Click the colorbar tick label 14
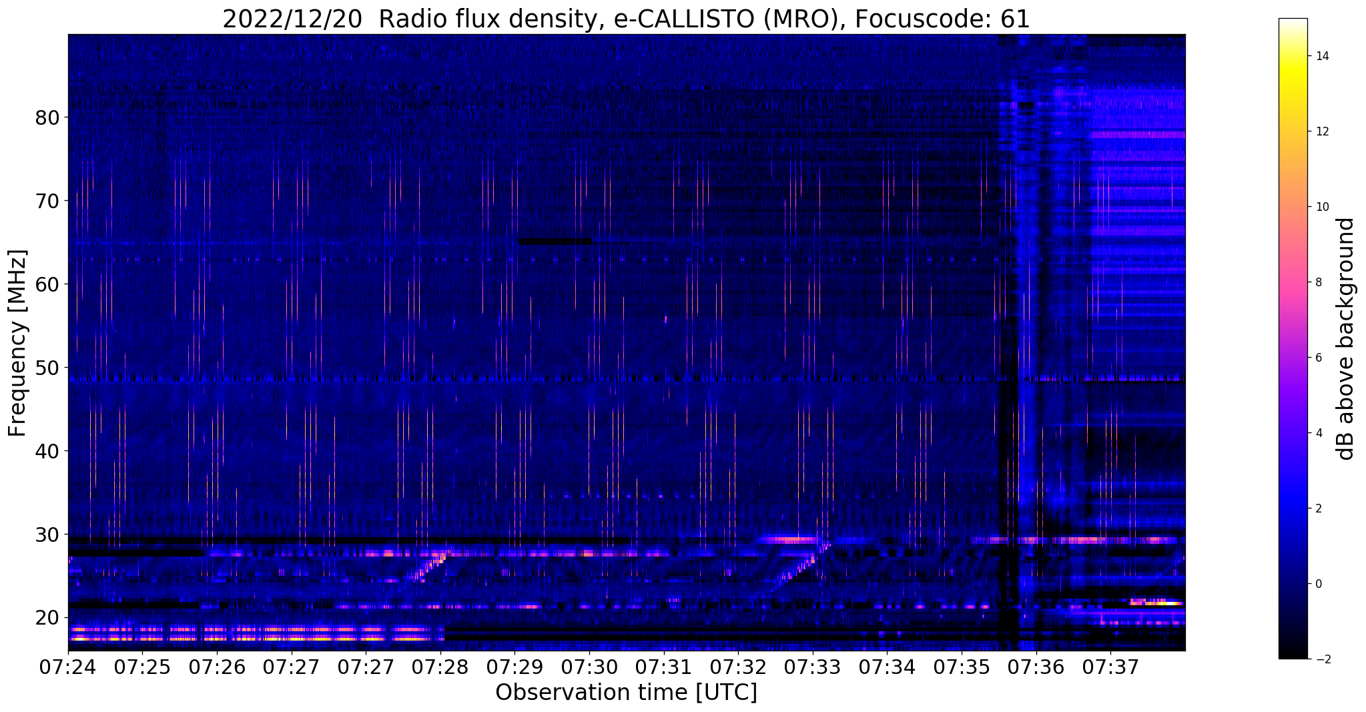The width and height of the screenshot is (1366, 712). tap(1321, 56)
